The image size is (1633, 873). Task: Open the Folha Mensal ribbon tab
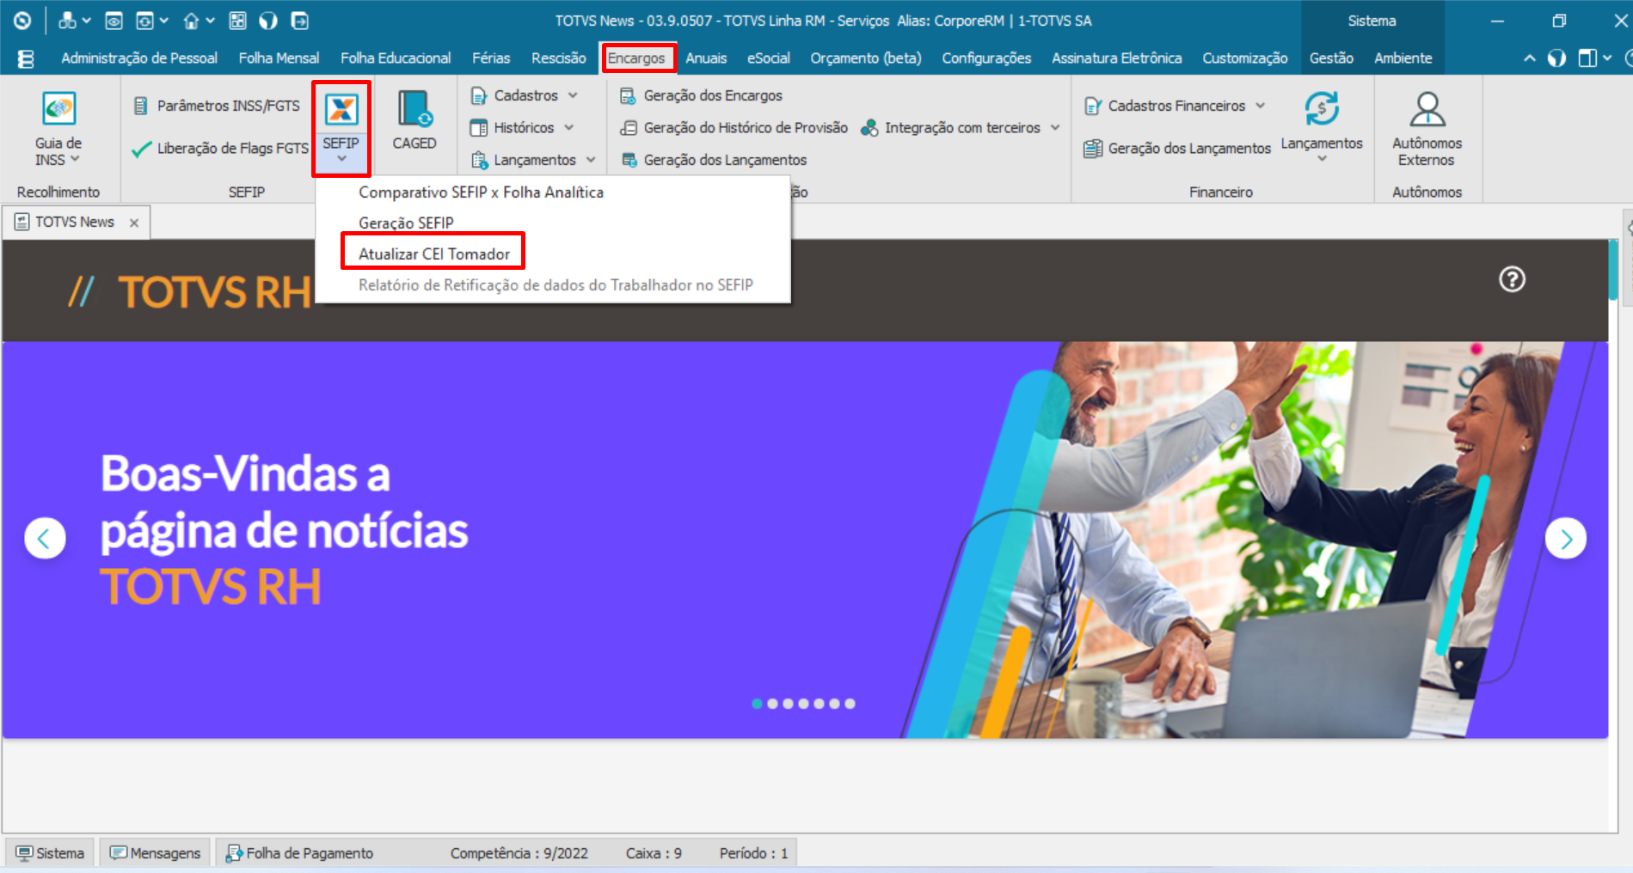[279, 58]
